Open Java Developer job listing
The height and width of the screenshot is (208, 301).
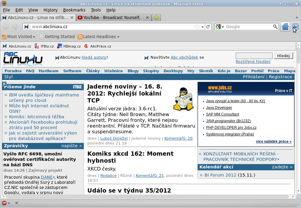(219, 108)
